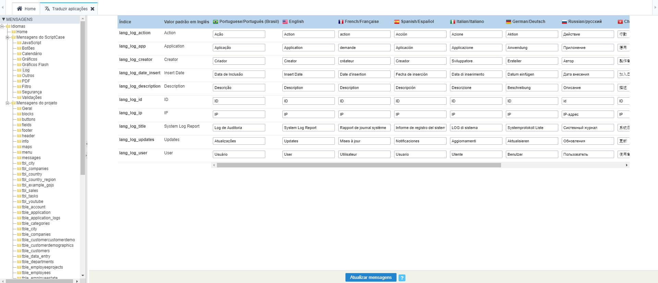Image resolution: width=658 pixels, height=283 pixels.
Task: Open the Validações folder
Action: [32, 98]
